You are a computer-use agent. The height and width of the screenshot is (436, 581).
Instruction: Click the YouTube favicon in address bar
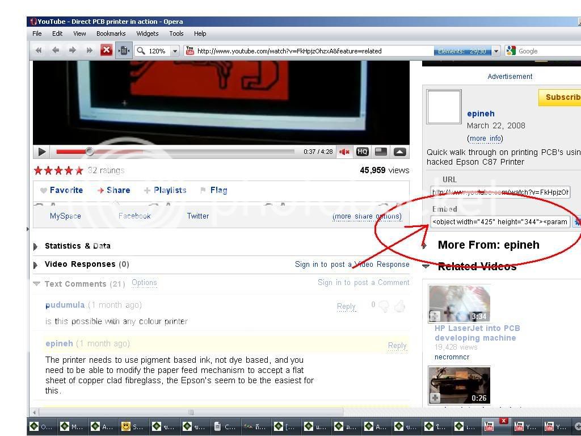pos(190,51)
